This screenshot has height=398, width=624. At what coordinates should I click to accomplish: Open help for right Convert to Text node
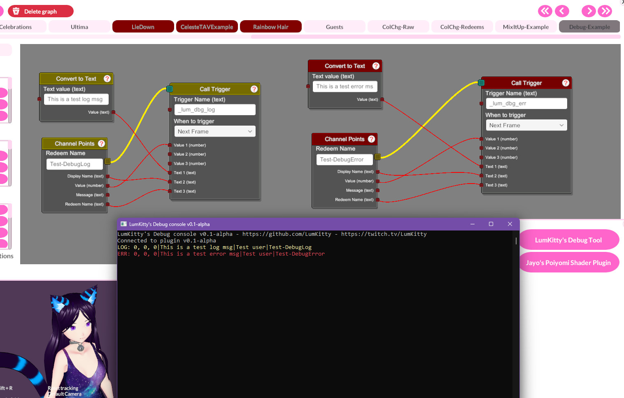coord(376,66)
